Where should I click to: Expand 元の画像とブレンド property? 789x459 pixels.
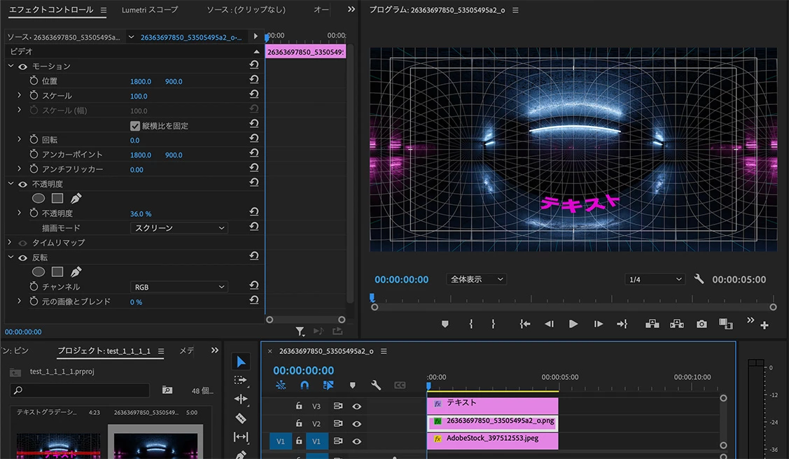tap(19, 301)
